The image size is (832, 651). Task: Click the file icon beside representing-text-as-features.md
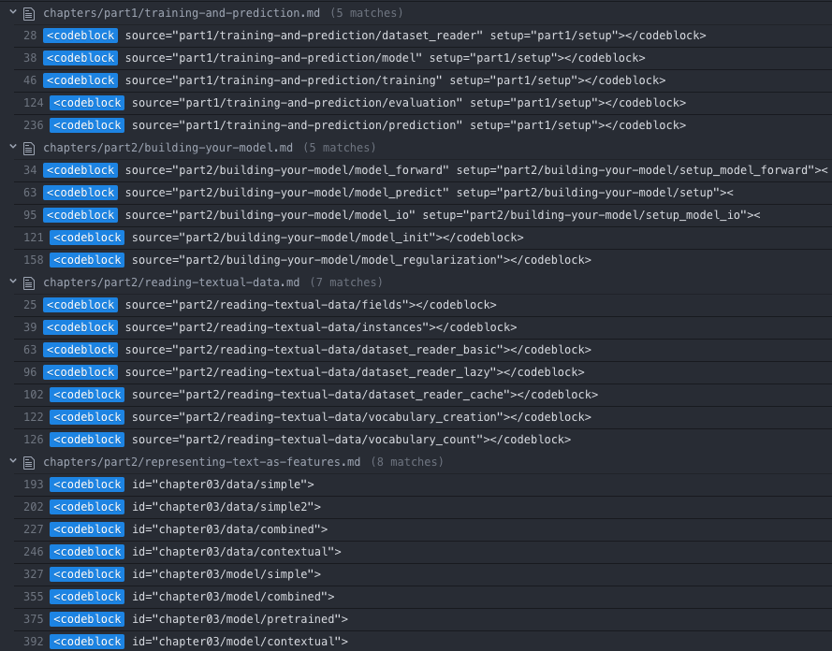coord(31,462)
